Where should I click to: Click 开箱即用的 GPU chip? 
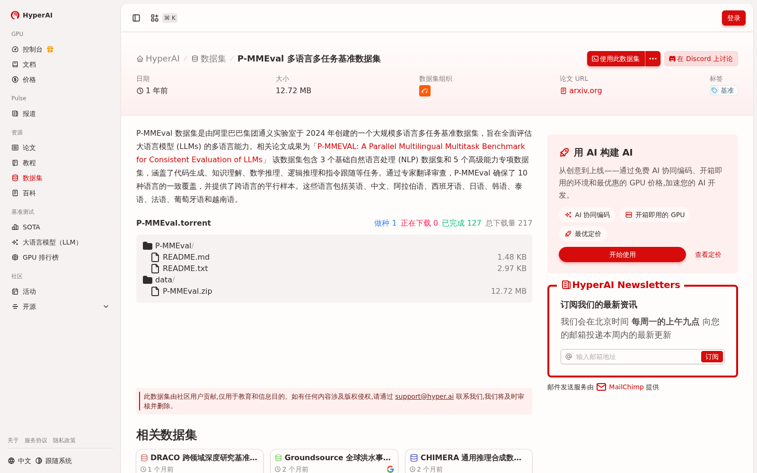pos(655,215)
